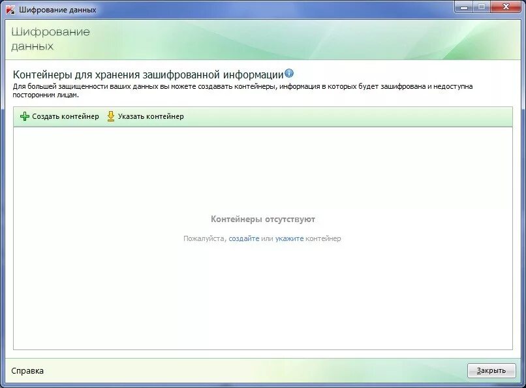The width and height of the screenshot is (526, 388).
Task: Minimize the Шифрование данных window
Action: point(464,7)
